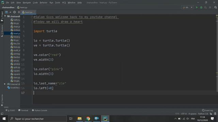Open File Explorer from the taskbar
This screenshot has width=218, height=122.
coord(79,119)
